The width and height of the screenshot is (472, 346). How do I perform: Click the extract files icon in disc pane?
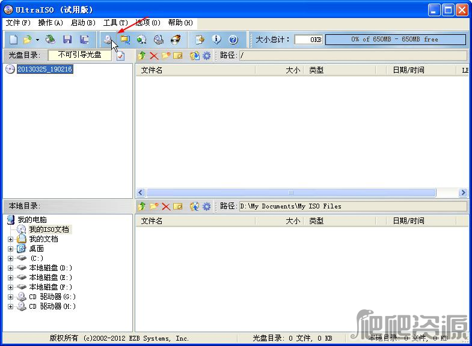[x=195, y=56]
